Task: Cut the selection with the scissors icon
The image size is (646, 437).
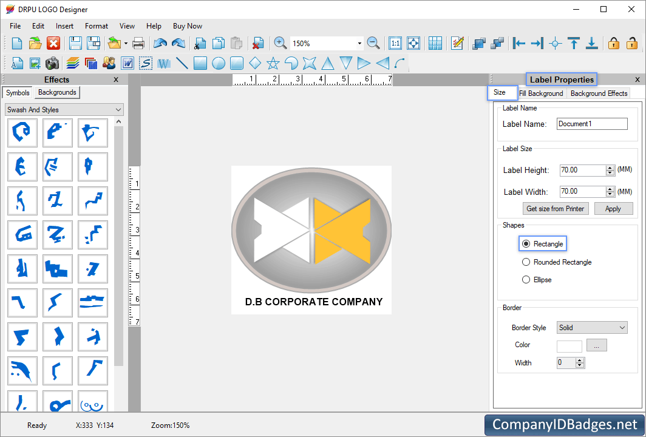Action: coord(200,43)
